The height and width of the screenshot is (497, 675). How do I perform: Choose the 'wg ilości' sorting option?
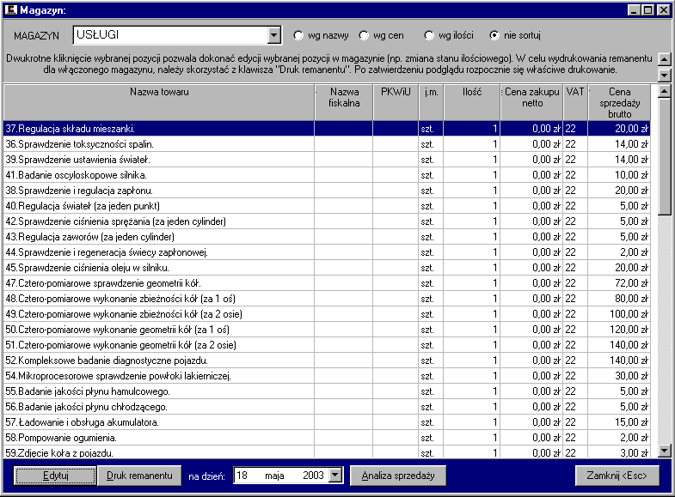pyautogui.click(x=429, y=36)
